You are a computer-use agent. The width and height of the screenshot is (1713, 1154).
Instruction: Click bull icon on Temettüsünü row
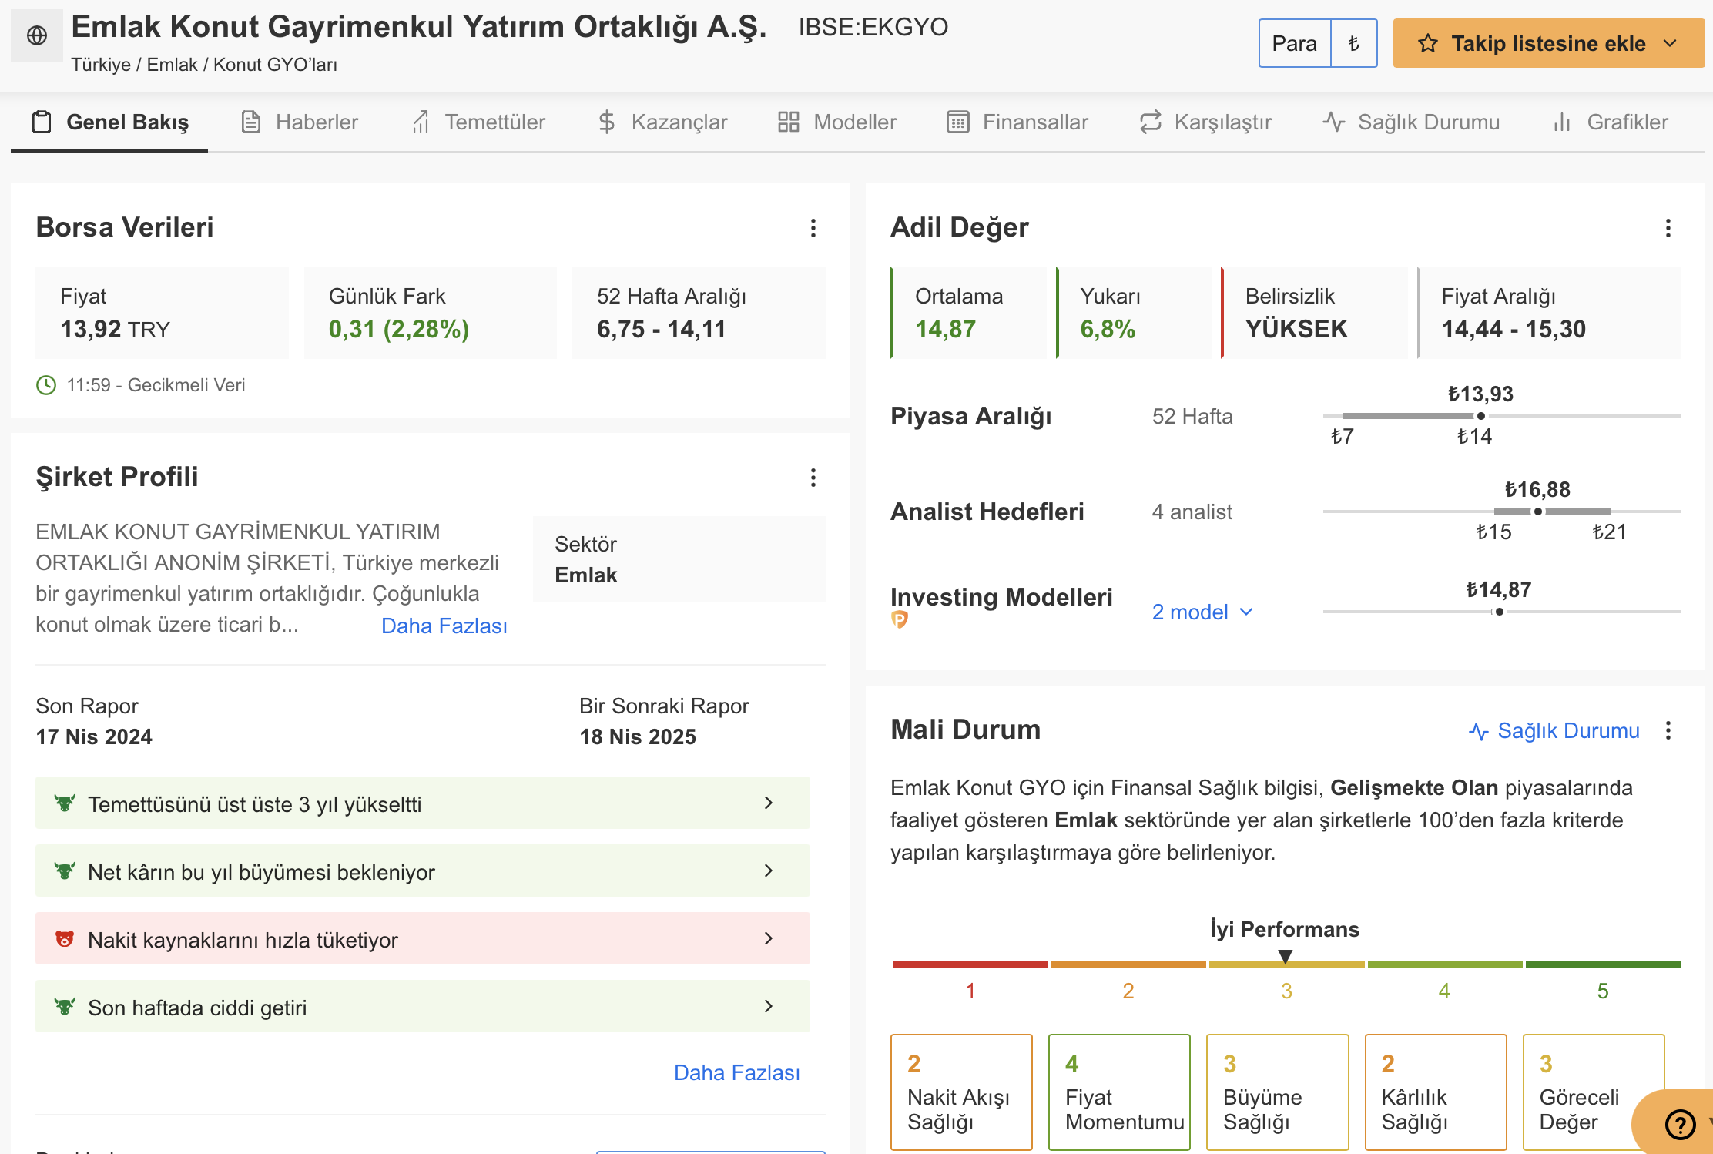65,803
